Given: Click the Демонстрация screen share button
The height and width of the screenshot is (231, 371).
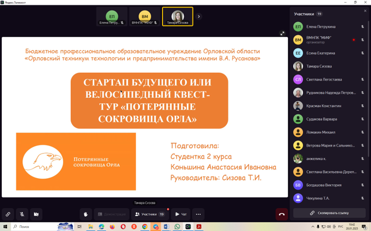Looking at the screenshot, I should click(112, 214).
